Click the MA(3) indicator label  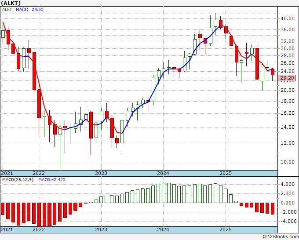click(22, 10)
